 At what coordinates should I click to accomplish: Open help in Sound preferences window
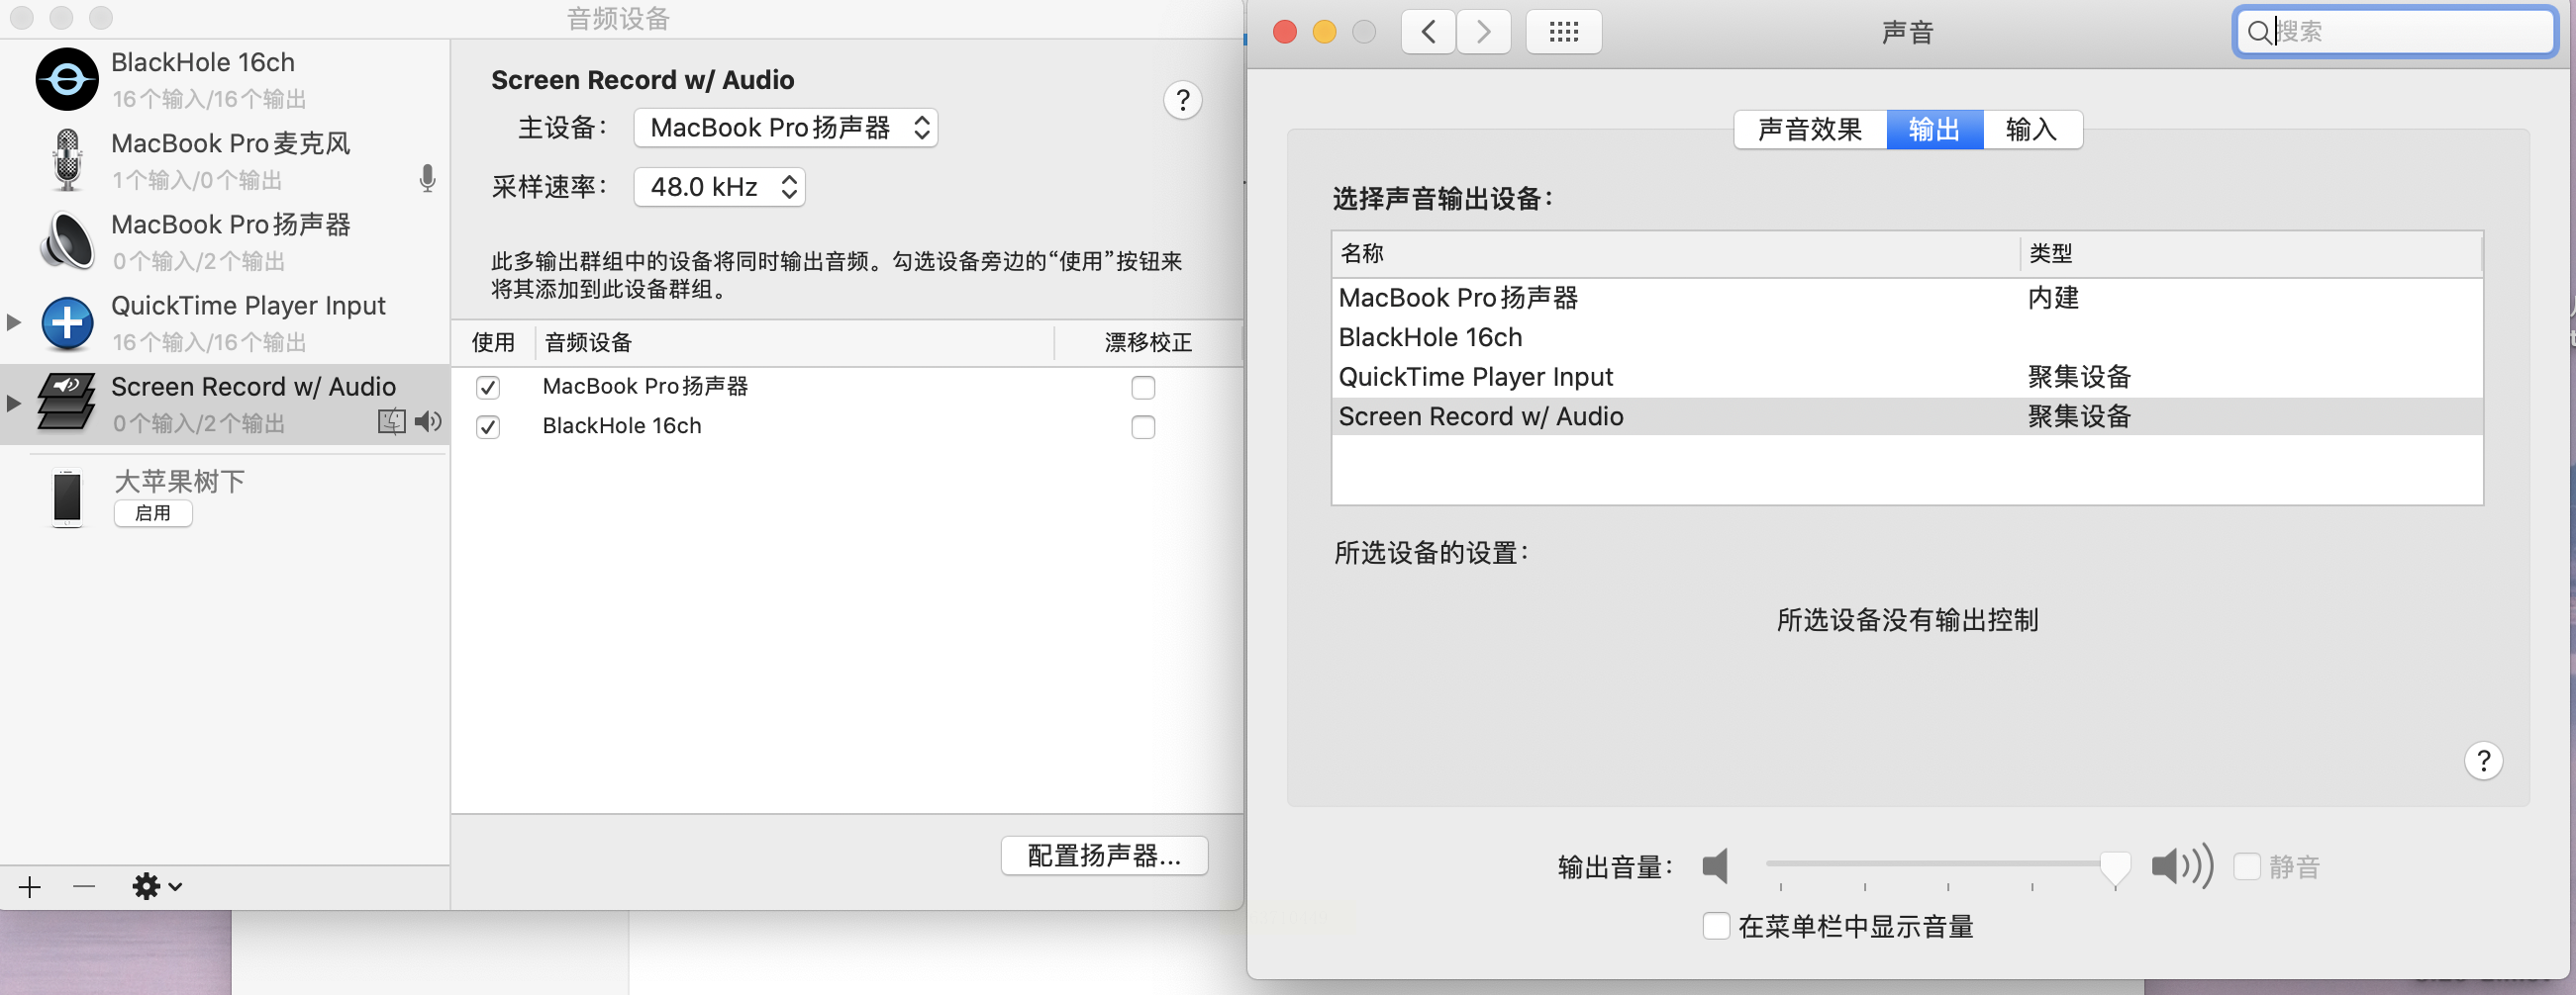(x=2483, y=762)
